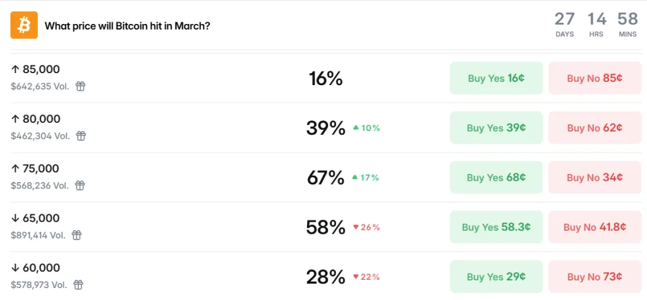Viewport: 647px width, 300px height.
Task: Click the gift icon beside $568,236 Vol.
Action: (80, 185)
